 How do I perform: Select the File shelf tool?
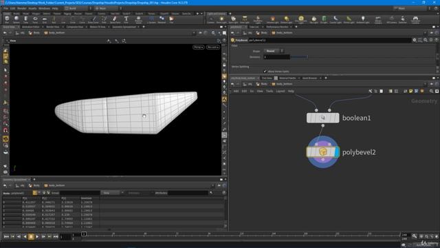[171, 20]
